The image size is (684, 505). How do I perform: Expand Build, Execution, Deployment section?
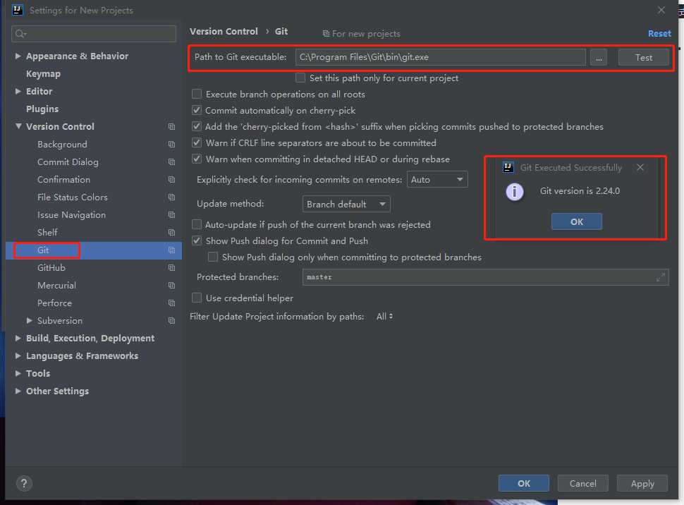[18, 338]
